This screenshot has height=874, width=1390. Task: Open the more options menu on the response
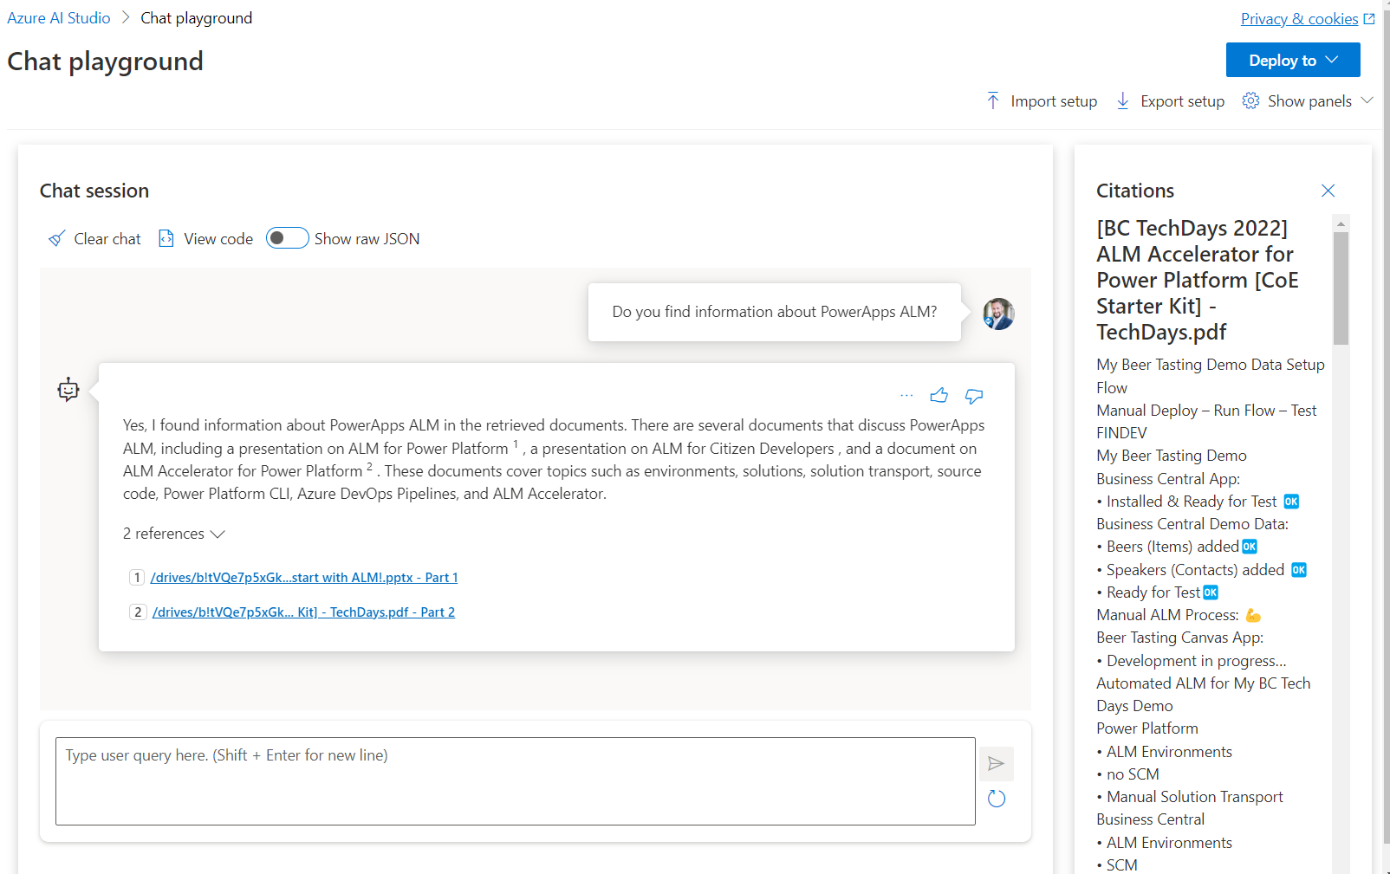[x=906, y=395]
